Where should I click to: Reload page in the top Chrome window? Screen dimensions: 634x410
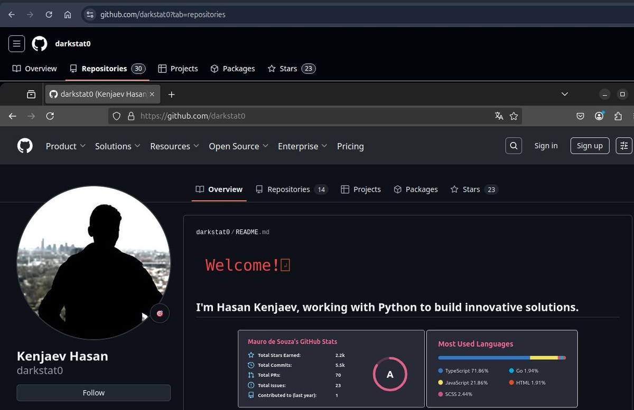(49, 15)
